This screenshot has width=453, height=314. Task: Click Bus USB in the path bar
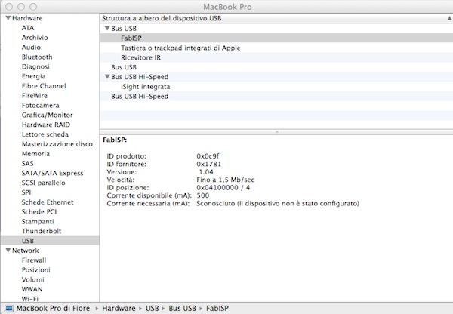182,308
